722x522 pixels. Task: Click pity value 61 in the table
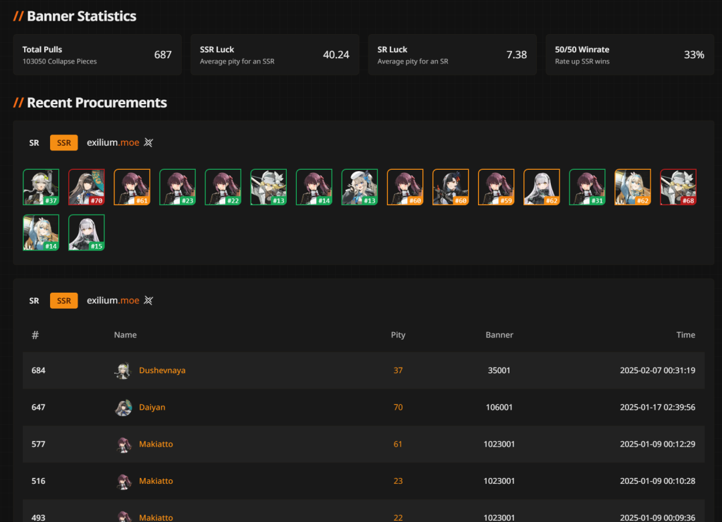pos(398,444)
